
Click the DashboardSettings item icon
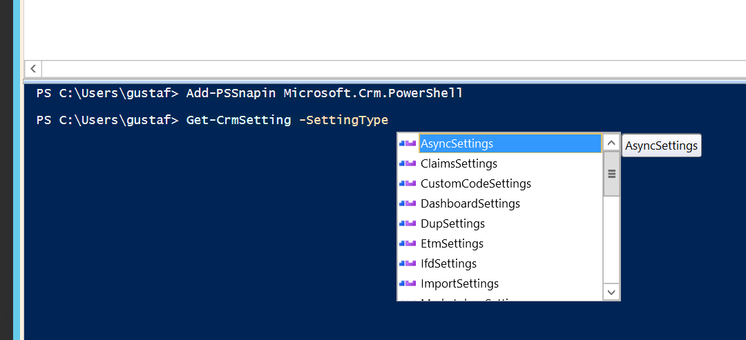(408, 203)
